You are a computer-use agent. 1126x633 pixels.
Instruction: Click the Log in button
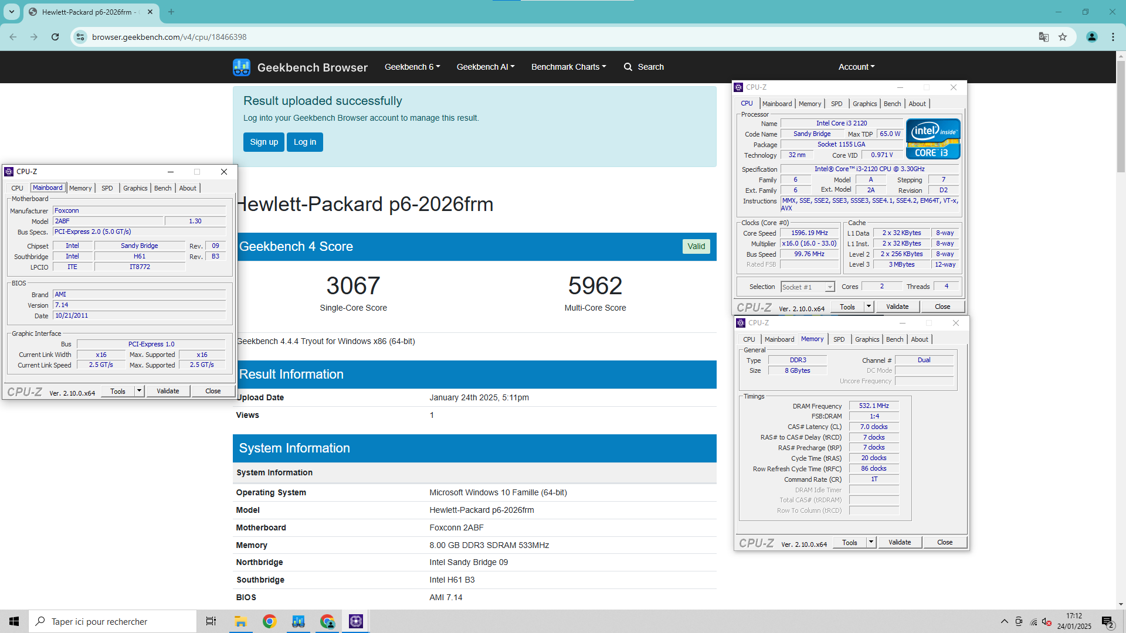click(305, 142)
